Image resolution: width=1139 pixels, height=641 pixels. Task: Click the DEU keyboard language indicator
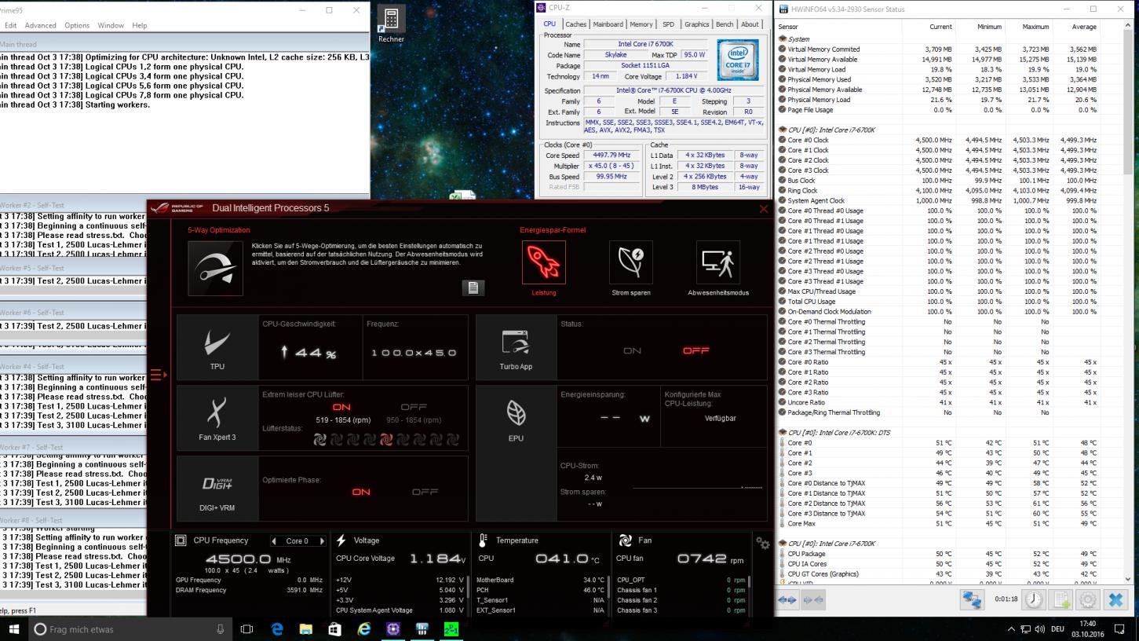1057,629
